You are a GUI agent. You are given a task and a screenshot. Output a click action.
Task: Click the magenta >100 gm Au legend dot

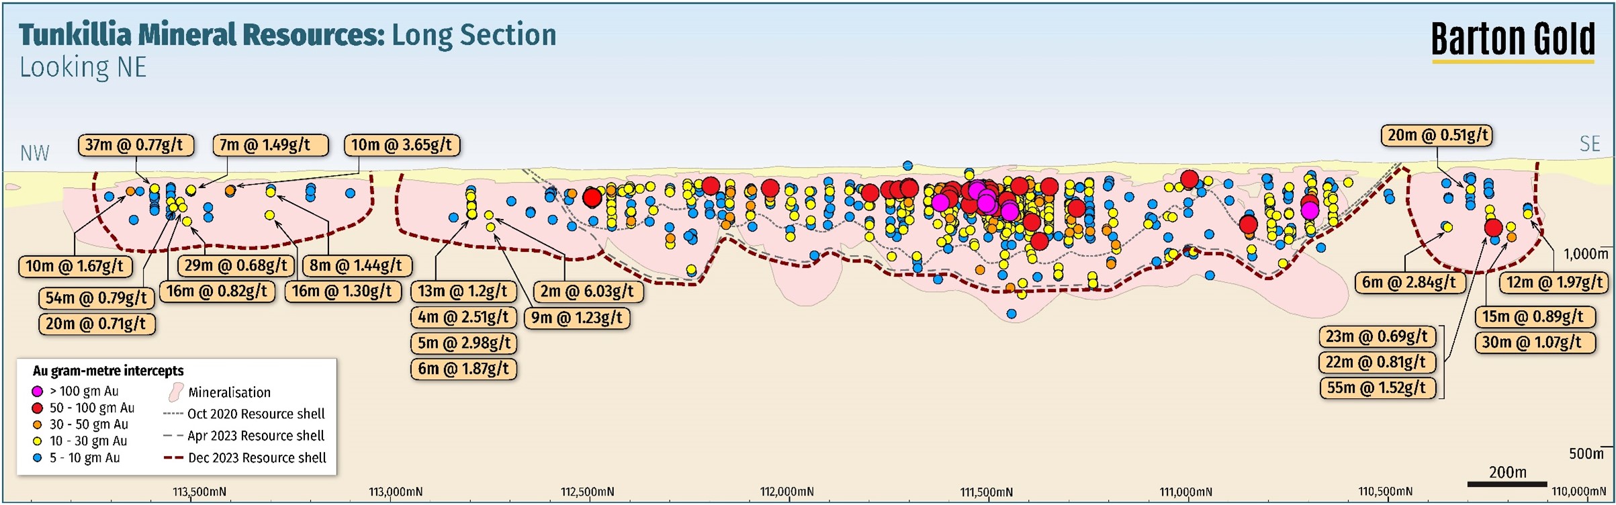tap(38, 391)
